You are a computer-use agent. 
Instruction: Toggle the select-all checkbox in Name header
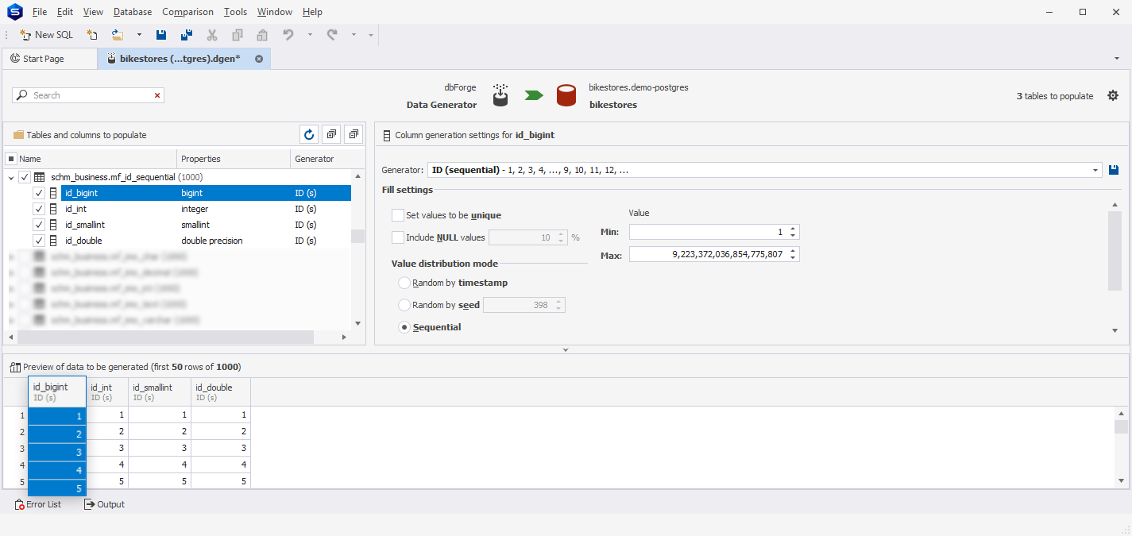click(x=11, y=159)
